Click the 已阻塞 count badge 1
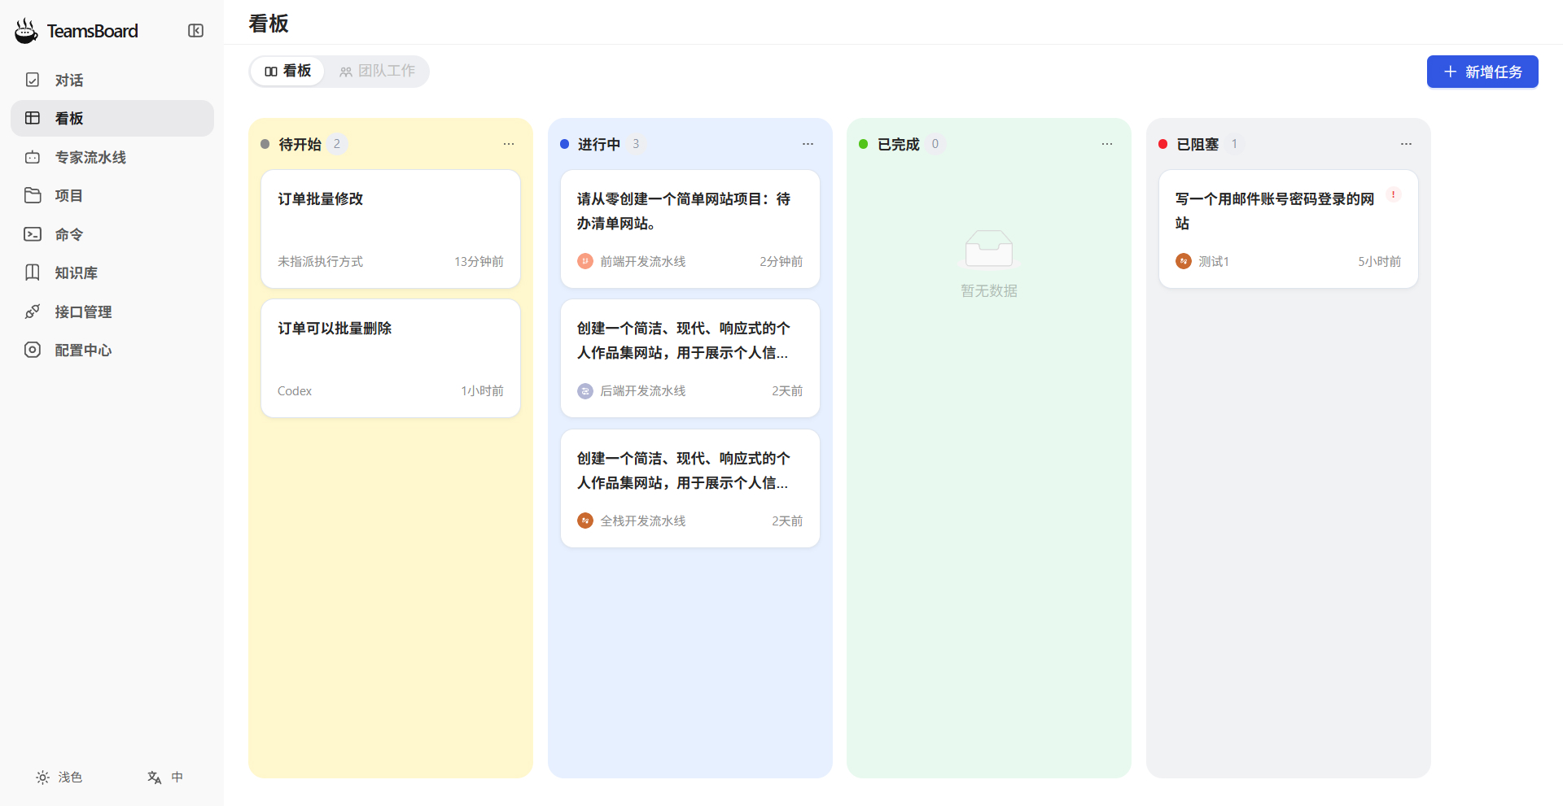Image resolution: width=1563 pixels, height=806 pixels. point(1234,144)
